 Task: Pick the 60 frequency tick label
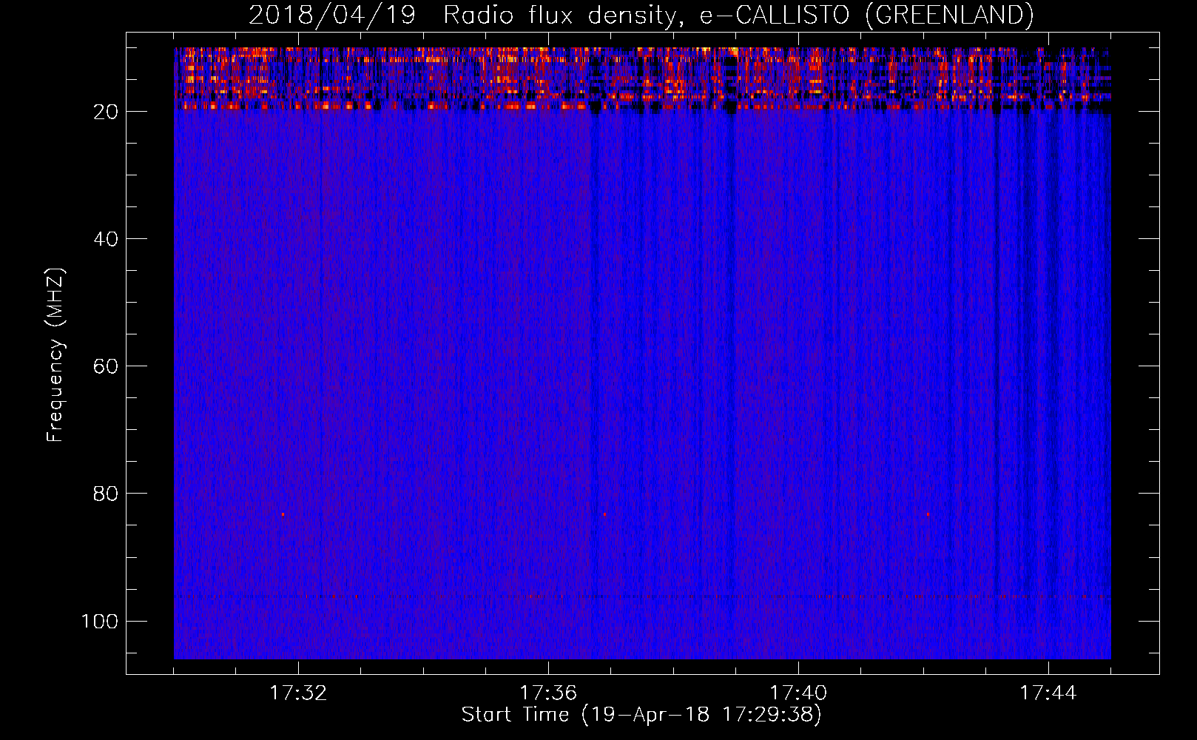[106, 366]
